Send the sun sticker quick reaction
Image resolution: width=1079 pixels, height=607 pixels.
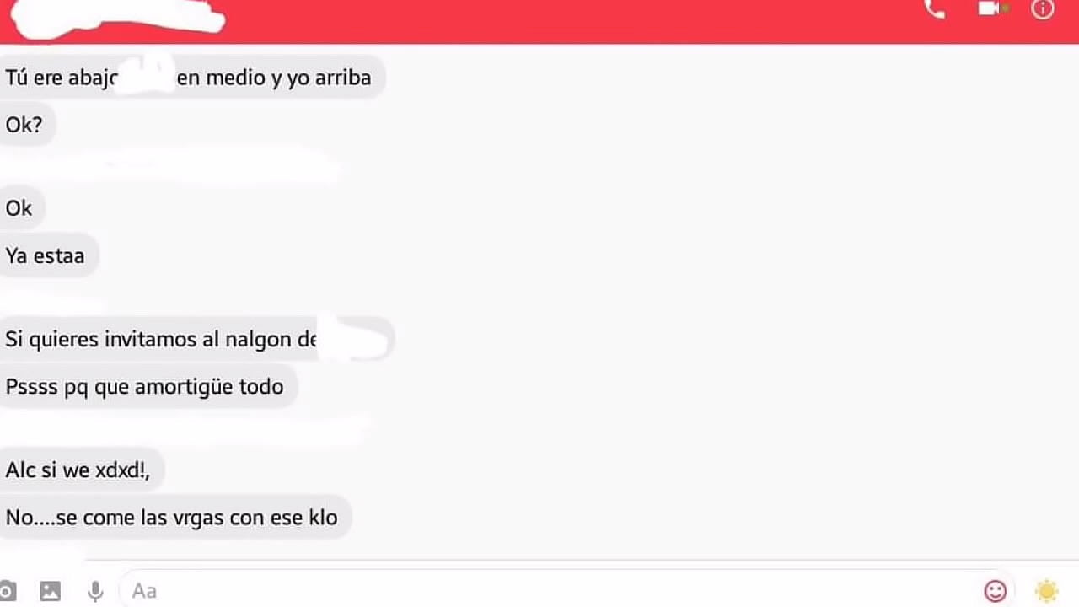click(x=1046, y=591)
